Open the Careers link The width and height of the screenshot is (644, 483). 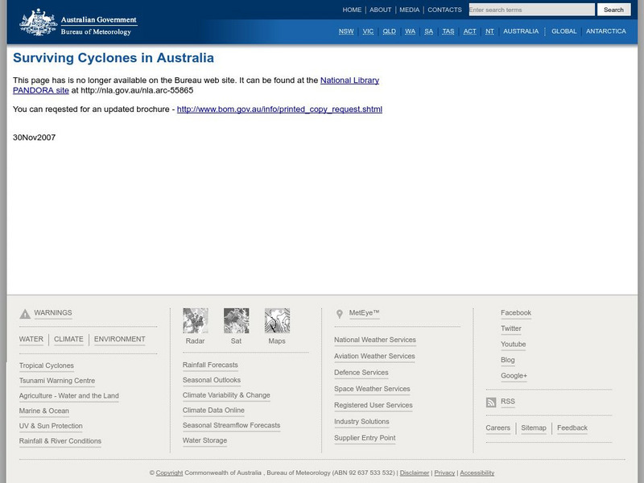[497, 428]
